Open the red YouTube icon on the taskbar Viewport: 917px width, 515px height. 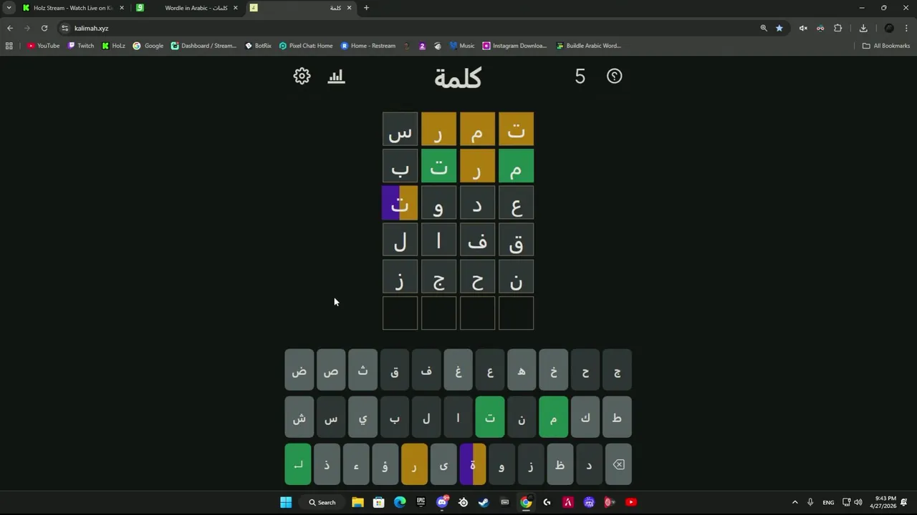[x=631, y=502]
